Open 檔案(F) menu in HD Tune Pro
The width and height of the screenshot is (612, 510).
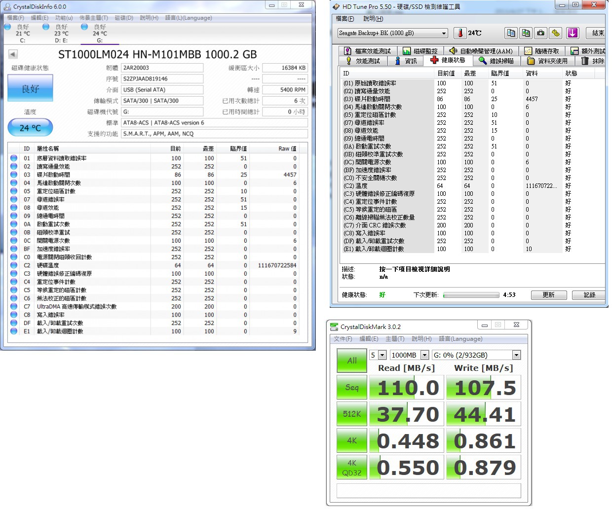[345, 19]
